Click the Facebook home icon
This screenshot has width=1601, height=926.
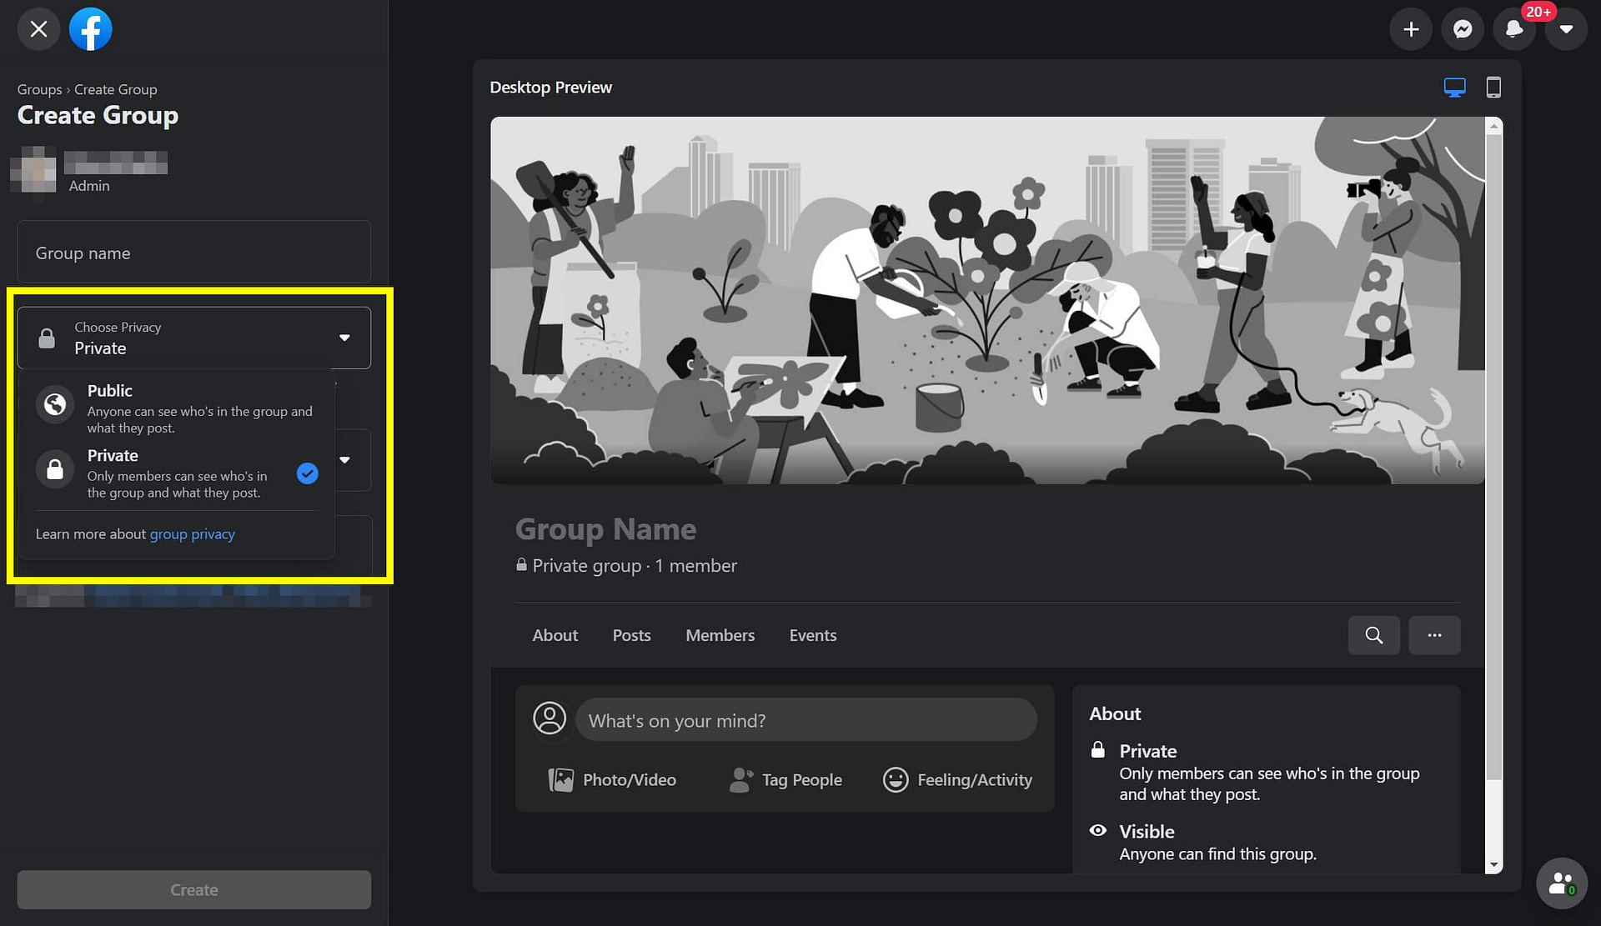click(89, 28)
